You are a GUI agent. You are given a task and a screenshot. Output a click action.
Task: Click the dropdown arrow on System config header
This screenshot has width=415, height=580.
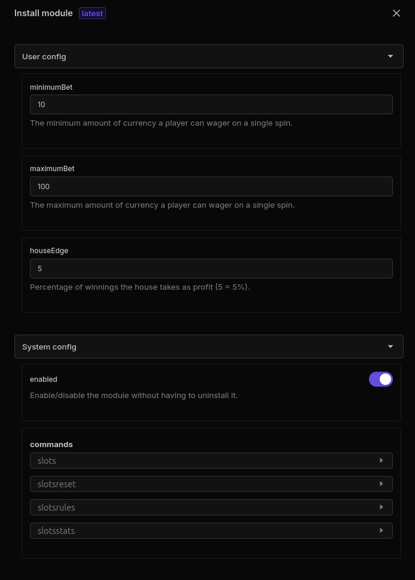coord(390,346)
